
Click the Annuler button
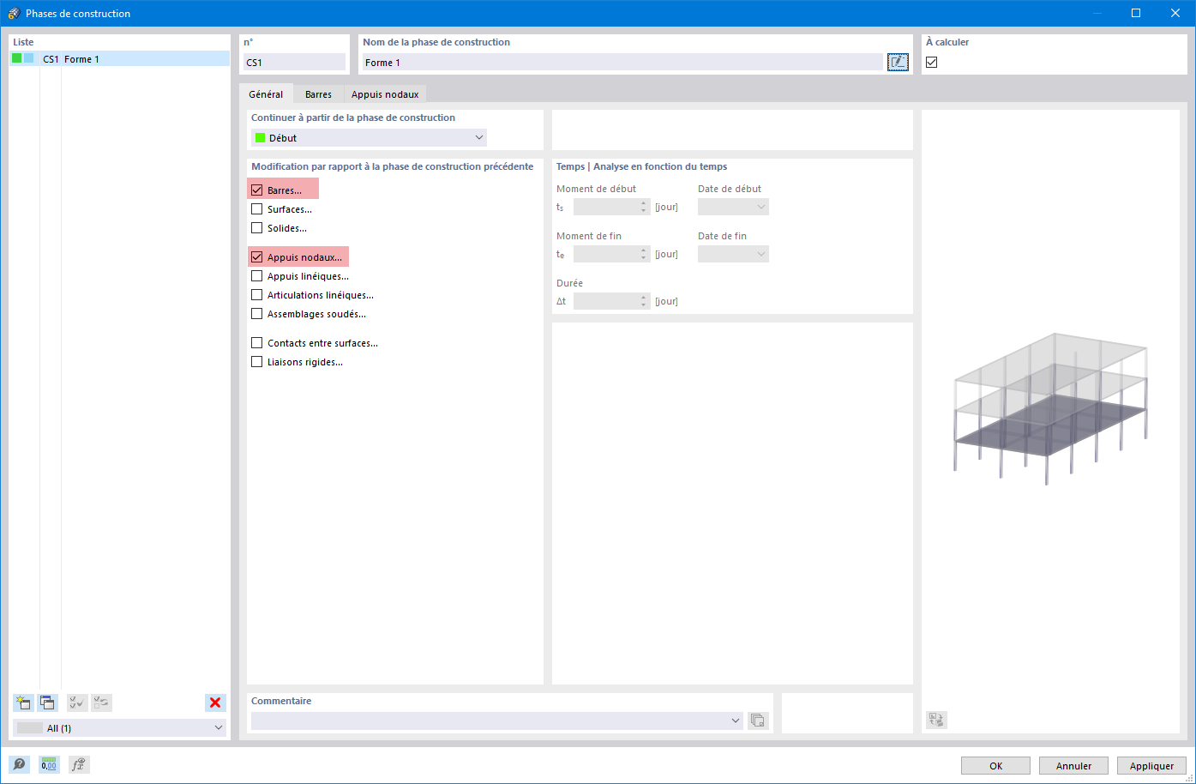pyautogui.click(x=1073, y=766)
